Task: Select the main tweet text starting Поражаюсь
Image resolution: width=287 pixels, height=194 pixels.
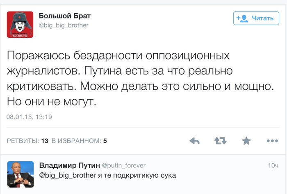Action: point(140,78)
